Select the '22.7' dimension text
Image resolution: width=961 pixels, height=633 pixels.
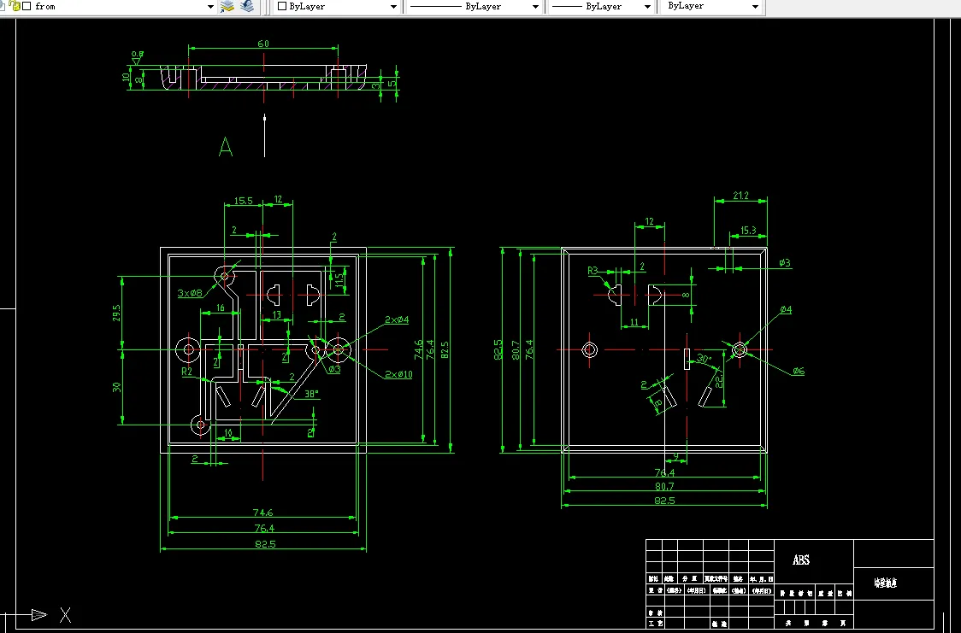pos(719,381)
